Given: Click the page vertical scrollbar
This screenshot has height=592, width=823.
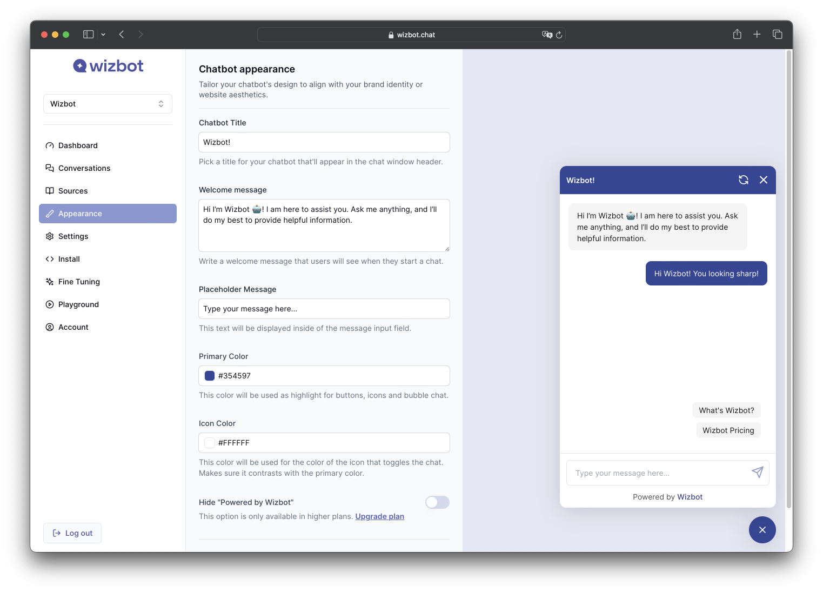Looking at the screenshot, I should point(789,278).
